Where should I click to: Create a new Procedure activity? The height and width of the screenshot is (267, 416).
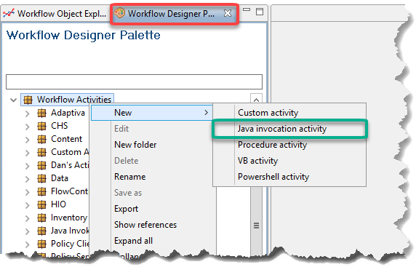272,145
